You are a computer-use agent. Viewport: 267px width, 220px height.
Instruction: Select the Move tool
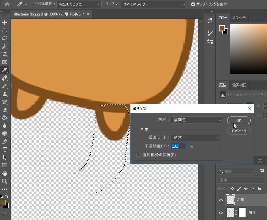[5, 23]
